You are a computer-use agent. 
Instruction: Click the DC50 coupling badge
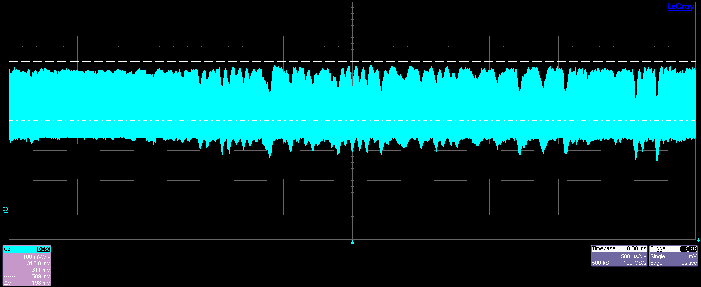[44, 249]
